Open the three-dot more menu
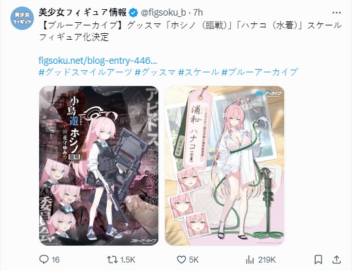This screenshot has height=271, width=352. point(336,13)
